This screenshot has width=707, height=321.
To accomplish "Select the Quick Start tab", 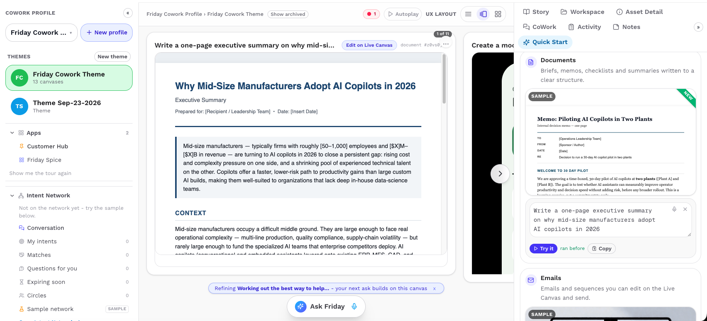I will pos(545,42).
